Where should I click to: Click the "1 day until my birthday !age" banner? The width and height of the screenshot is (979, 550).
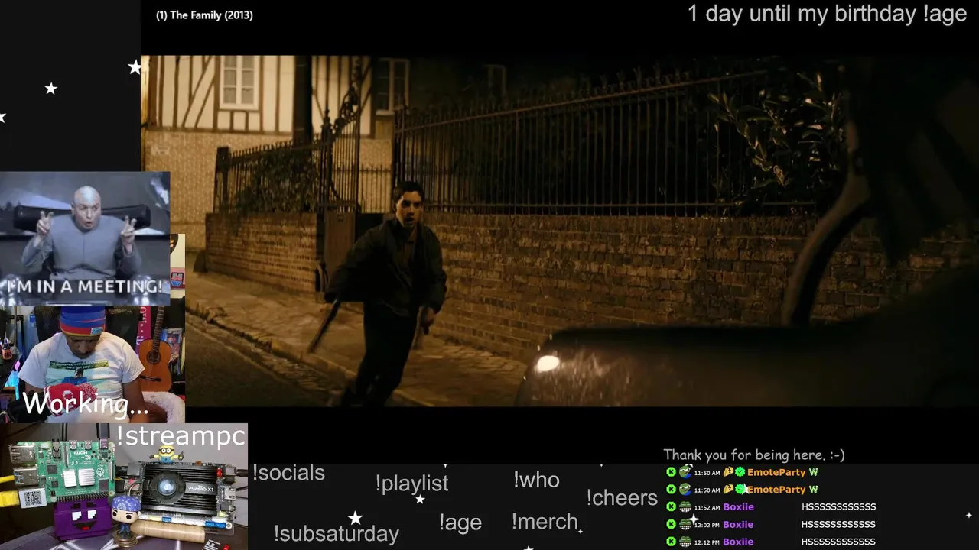tap(827, 14)
